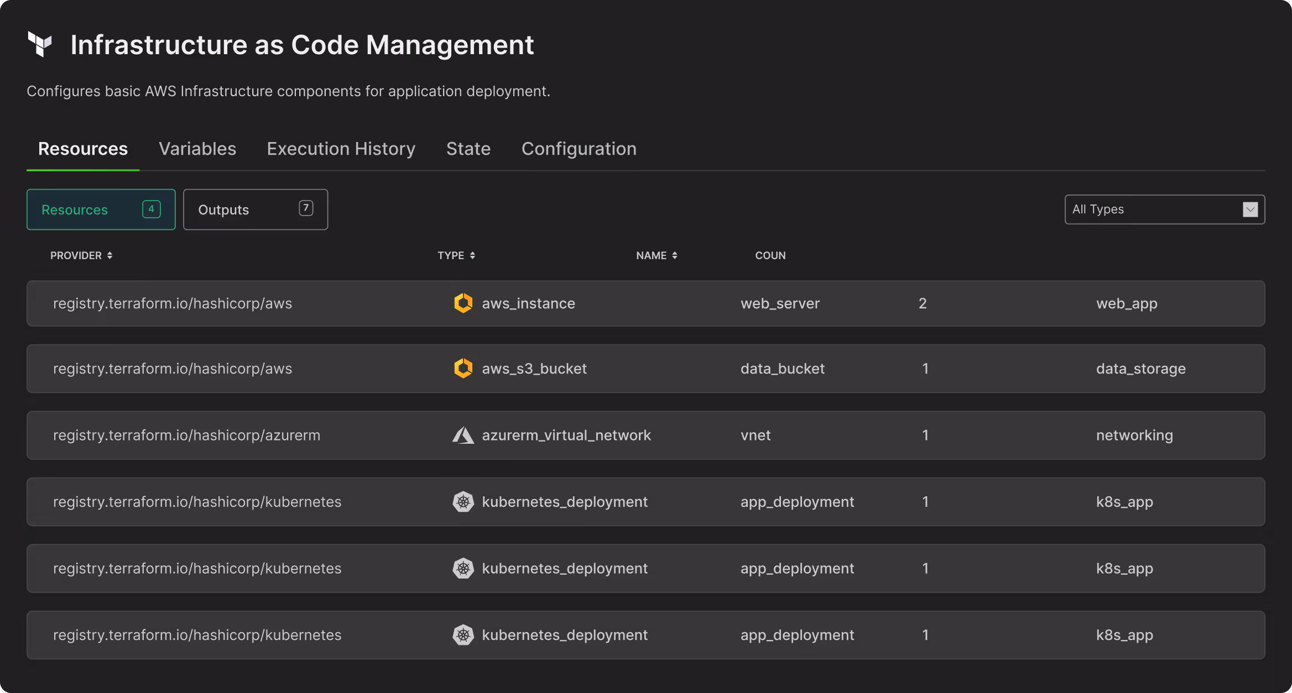Click the count value 1 for data_bucket
The height and width of the screenshot is (693, 1292).
925,369
